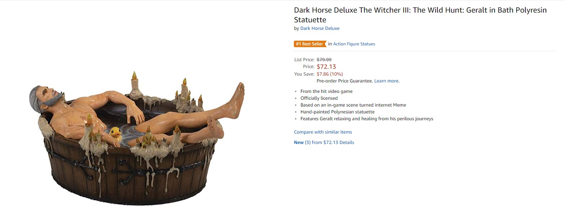Open the Dark Horse Deluxe brand link

coord(320,28)
